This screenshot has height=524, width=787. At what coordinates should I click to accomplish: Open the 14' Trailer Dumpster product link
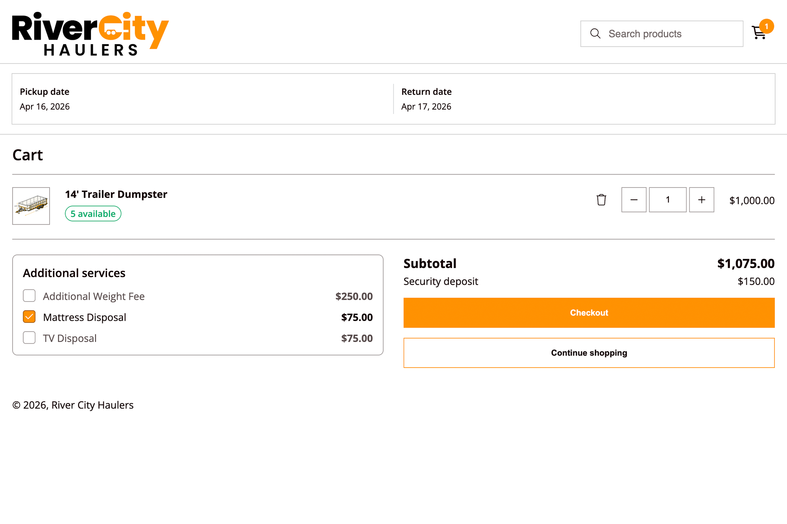tap(116, 194)
